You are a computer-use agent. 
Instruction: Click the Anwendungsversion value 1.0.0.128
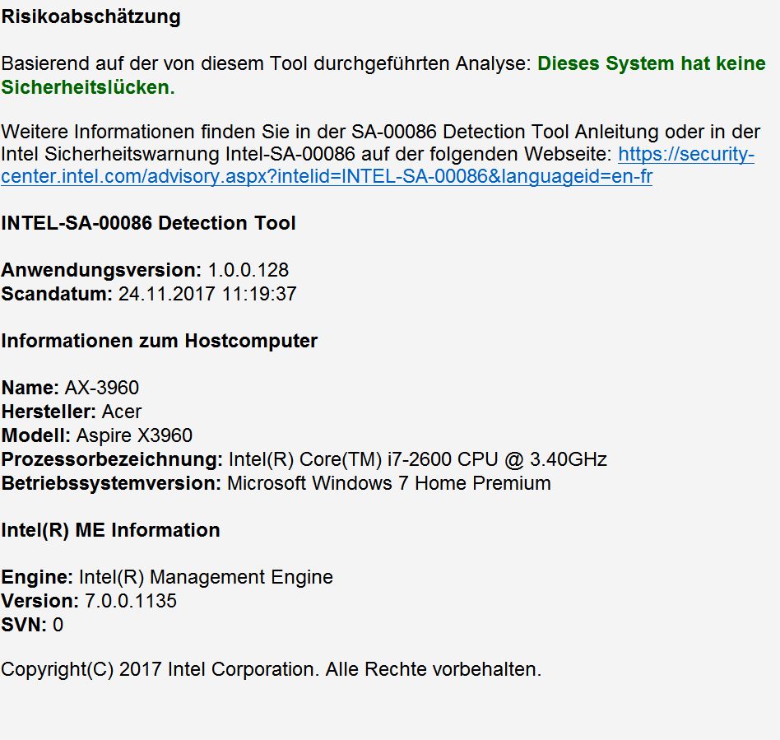248,270
